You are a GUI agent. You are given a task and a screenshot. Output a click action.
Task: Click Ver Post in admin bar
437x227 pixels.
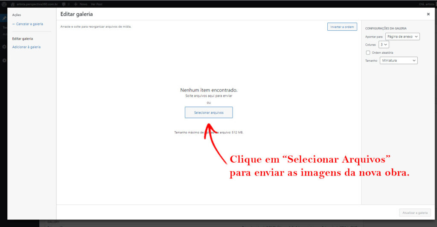[96, 4]
